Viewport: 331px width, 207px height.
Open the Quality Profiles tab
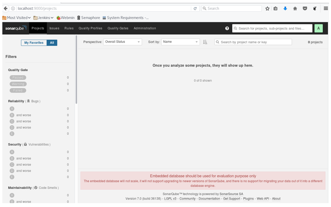90,28
